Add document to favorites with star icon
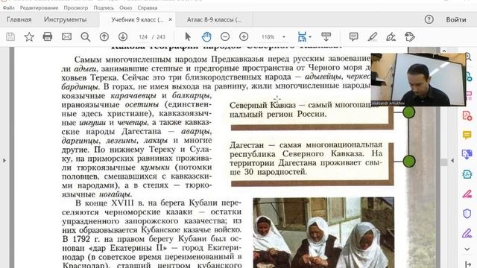Image resolution: width=477 pixels, height=268 pixels. pos(29,37)
